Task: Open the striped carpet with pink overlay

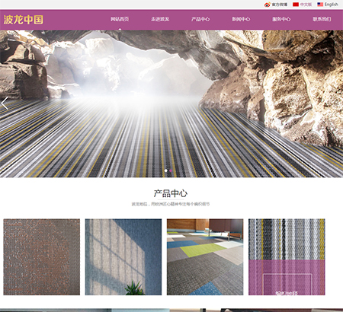Action: pos(287,257)
